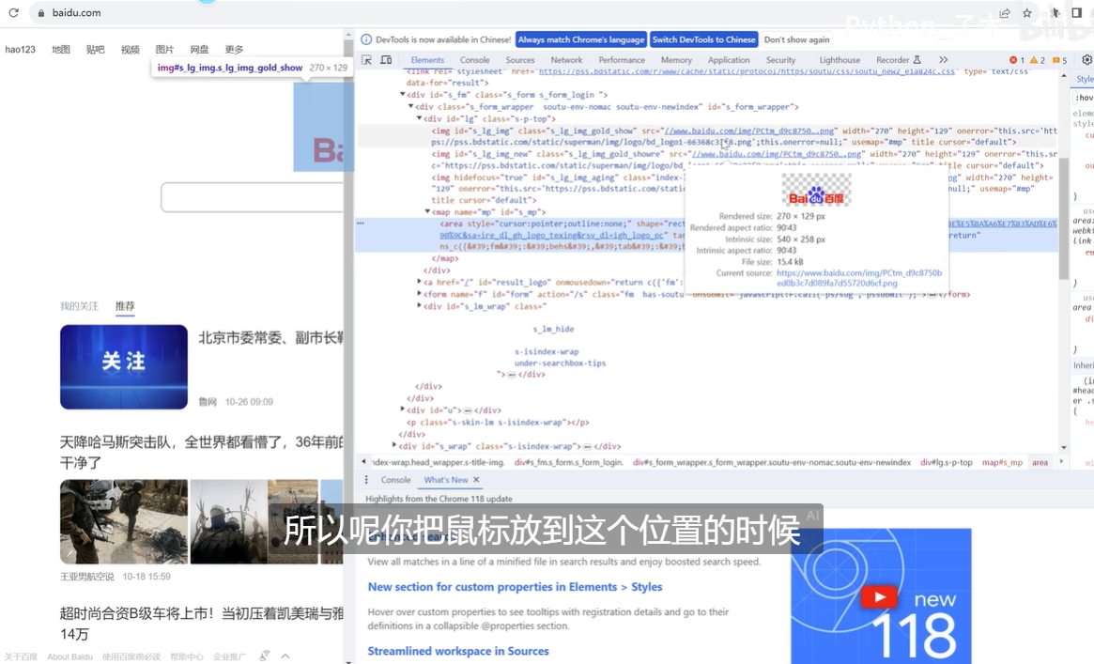This screenshot has height=664, width=1094.
Task: Select the Console tab in the drawer
Action: coord(395,480)
